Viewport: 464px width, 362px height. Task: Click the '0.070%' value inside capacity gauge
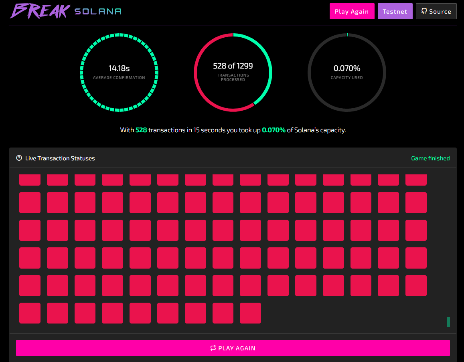tap(347, 68)
